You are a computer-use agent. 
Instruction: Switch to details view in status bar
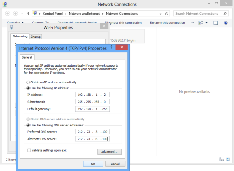click(x=222, y=159)
